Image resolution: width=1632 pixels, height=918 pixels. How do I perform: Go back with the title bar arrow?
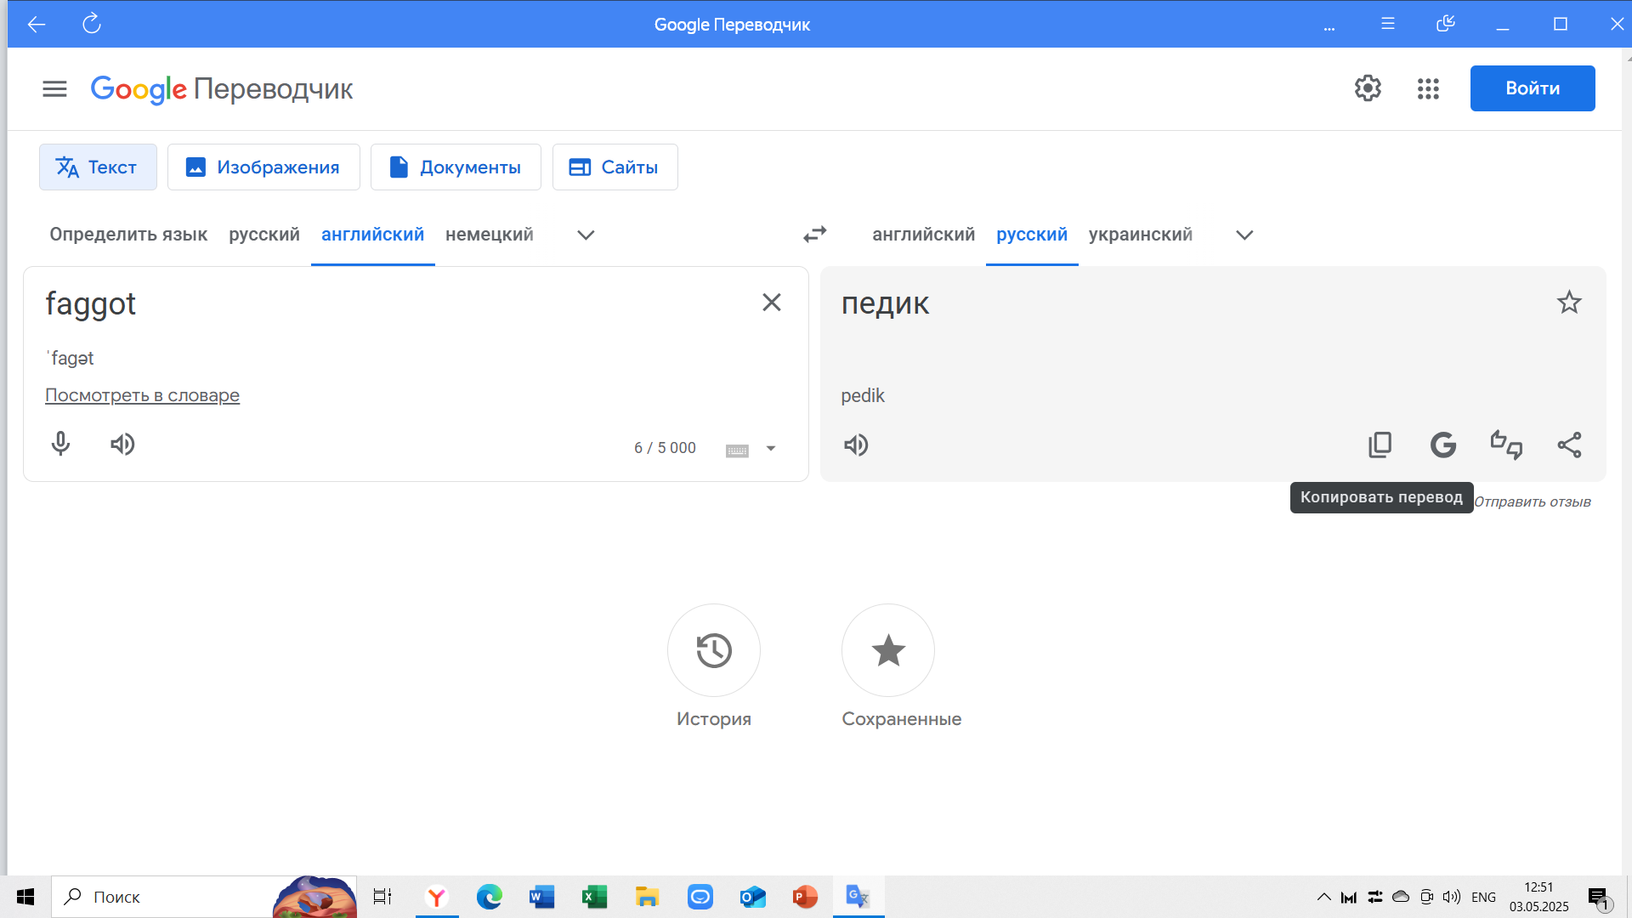coord(37,24)
